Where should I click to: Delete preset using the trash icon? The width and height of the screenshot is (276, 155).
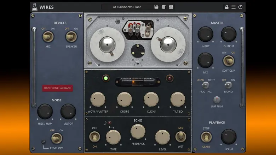[163, 7]
